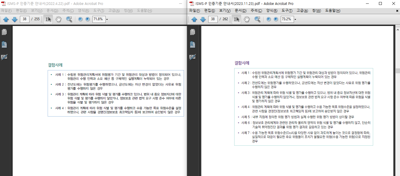This screenshot has height=176, width=400.
Task: Open the zoom percentage dropdown showing 71.8%
Action: pos(106,19)
